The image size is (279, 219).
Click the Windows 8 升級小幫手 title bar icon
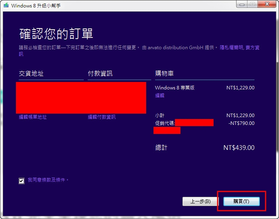[x=6, y=5]
